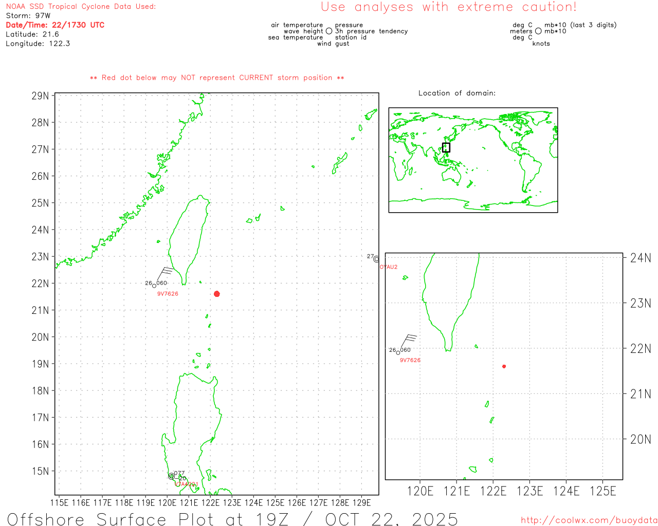This screenshot has height=526, width=658.
Task: Click the station model circle in left legend
Action: tap(329, 31)
